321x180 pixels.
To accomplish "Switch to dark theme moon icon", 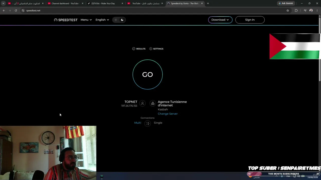I will (x=122, y=20).
